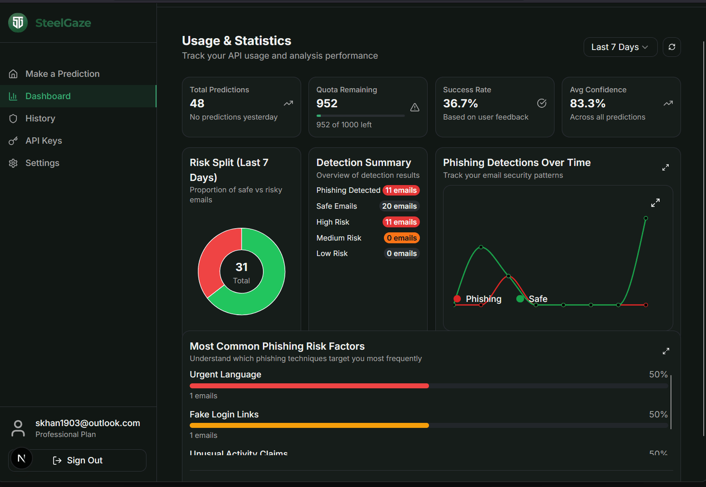Click the home icon beside Make a Prediction
The image size is (706, 487).
tap(13, 74)
